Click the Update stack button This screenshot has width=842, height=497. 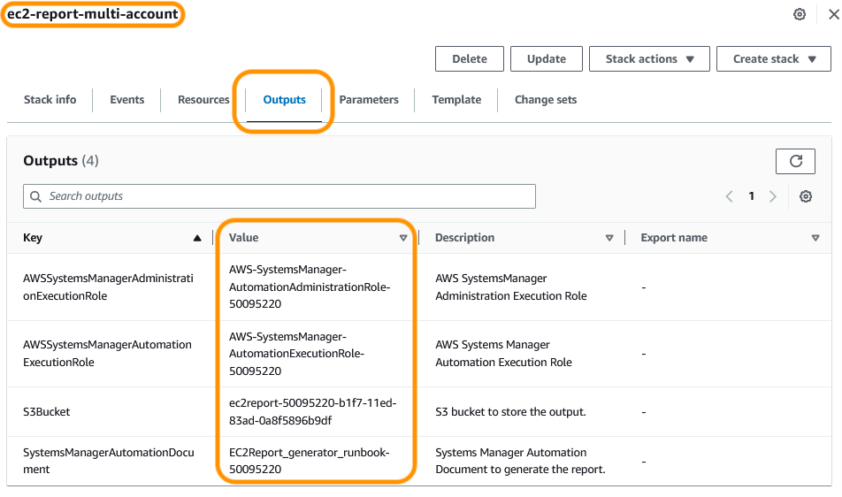coord(546,59)
